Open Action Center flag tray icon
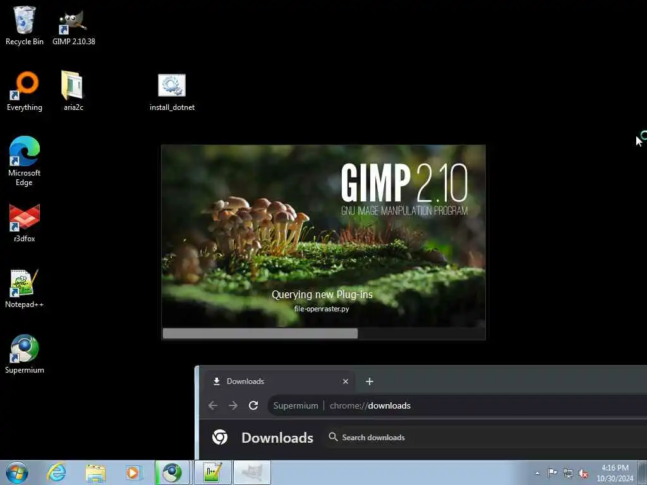 point(552,472)
